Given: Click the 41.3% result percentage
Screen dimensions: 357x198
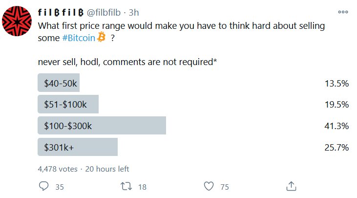Looking at the screenshot, I should pyautogui.click(x=336, y=126).
